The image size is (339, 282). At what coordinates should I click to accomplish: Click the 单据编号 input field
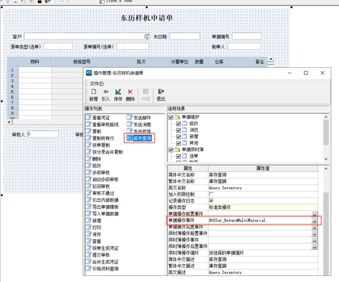246,36
